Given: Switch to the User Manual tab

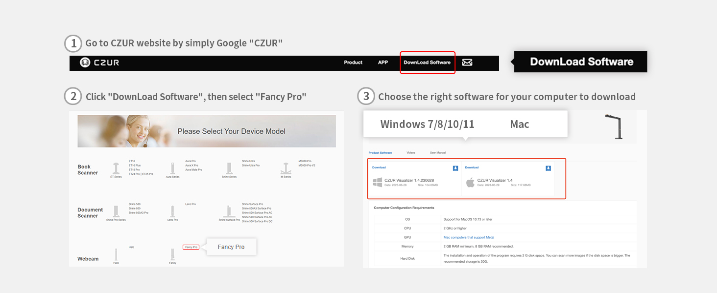Looking at the screenshot, I should (438, 153).
